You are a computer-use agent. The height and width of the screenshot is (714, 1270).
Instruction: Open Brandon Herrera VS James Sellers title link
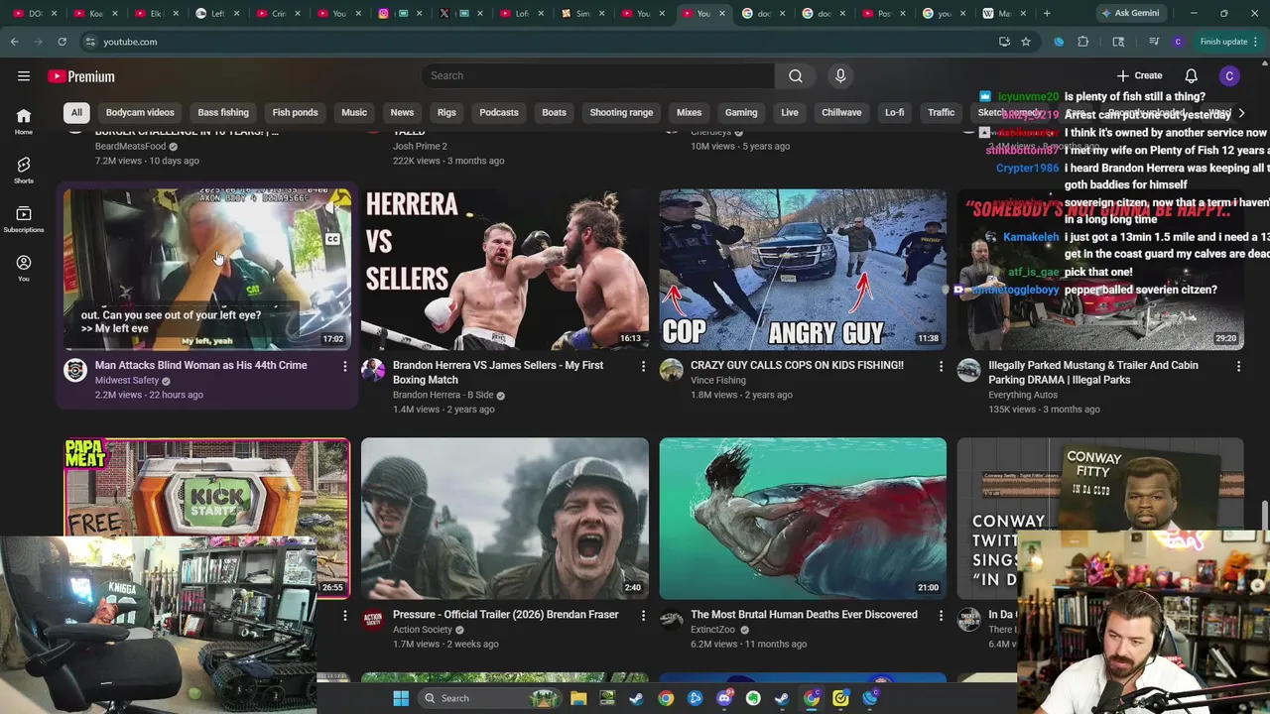(x=498, y=372)
